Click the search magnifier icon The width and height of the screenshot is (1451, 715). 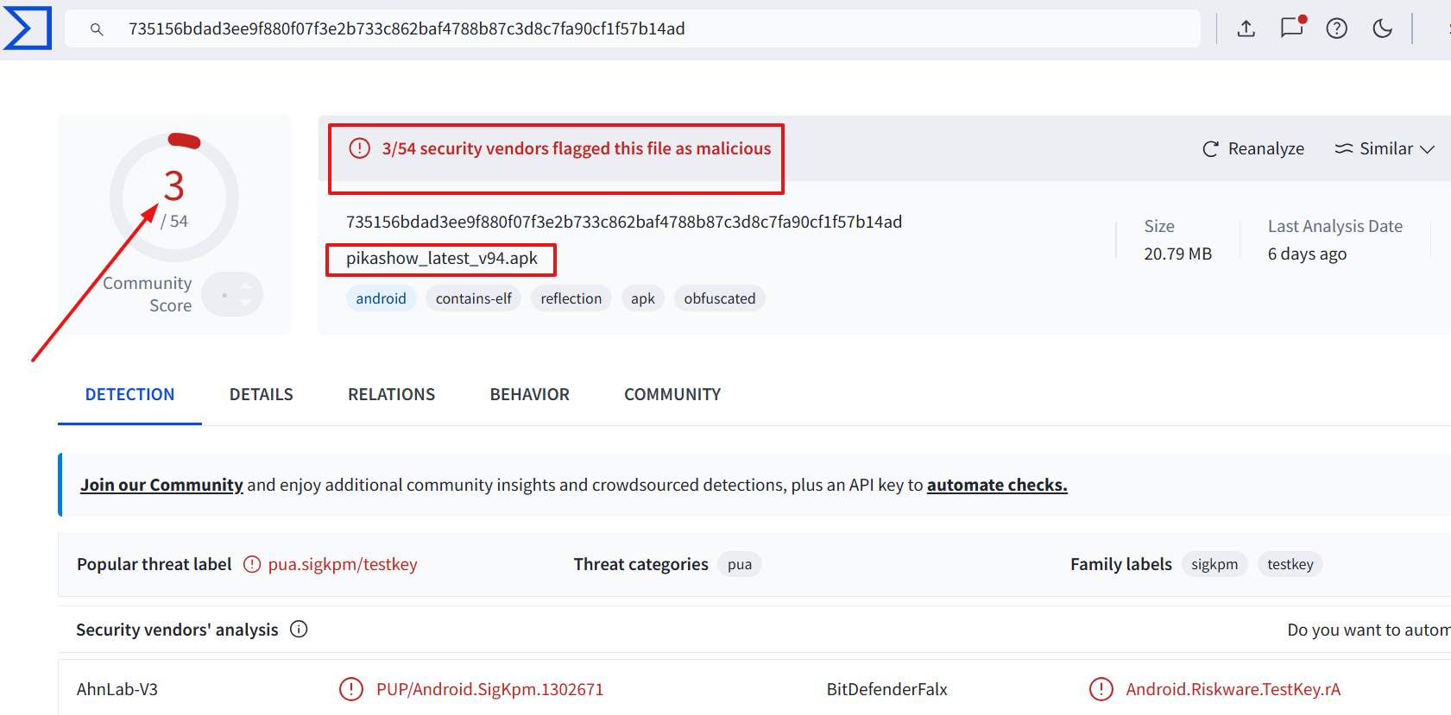pos(97,29)
